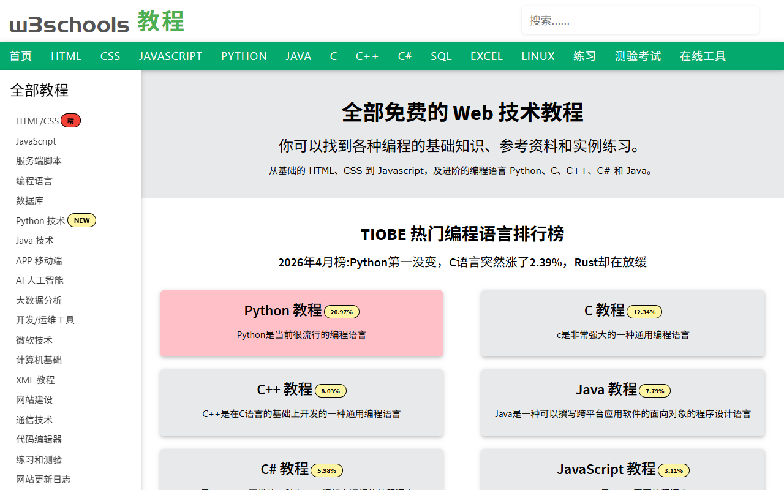The height and width of the screenshot is (490, 784).
Task: Click the 20.97% badge on Python card
Action: (341, 312)
